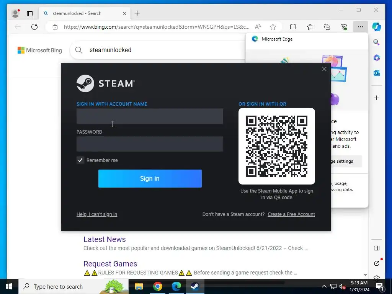Viewport: 392px width, 294px height.
Task: Toggle the sidebar panel layout icon
Action: (x=377, y=248)
